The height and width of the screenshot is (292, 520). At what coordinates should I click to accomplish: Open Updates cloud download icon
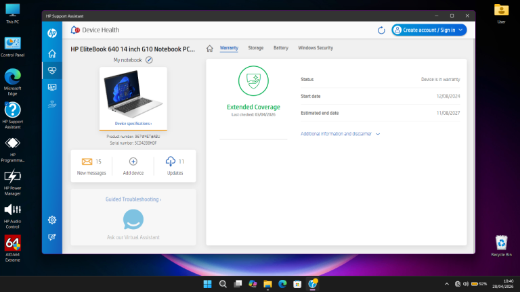click(171, 162)
